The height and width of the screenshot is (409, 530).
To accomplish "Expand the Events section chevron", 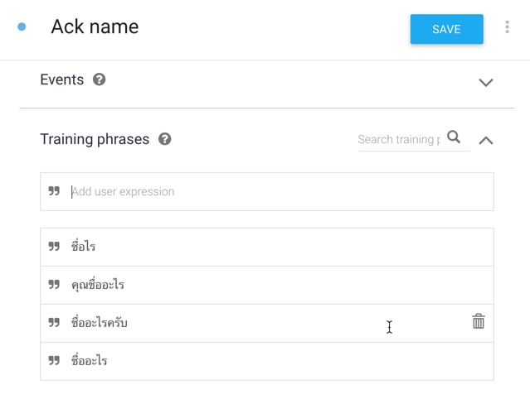I will click(x=486, y=83).
